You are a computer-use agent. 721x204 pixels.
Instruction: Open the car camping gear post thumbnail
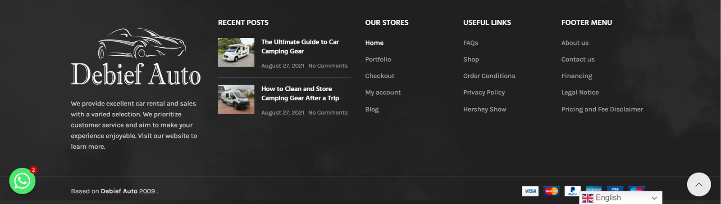(x=236, y=53)
